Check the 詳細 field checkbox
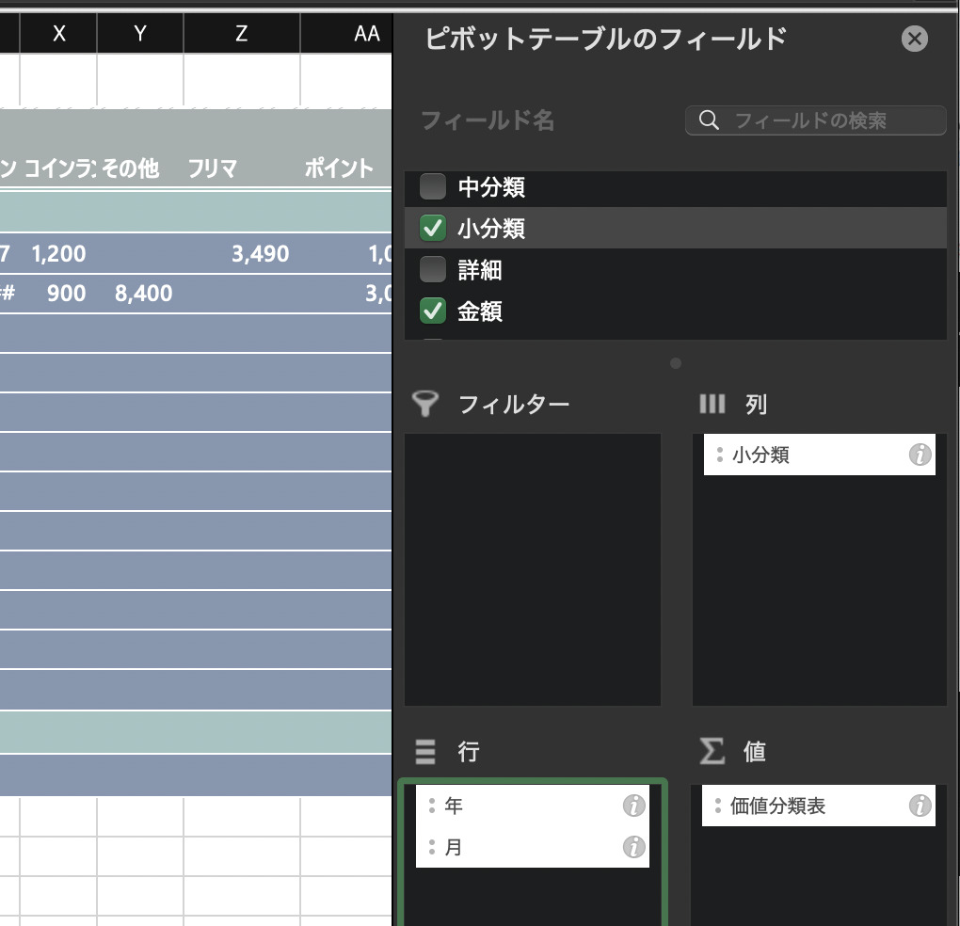The height and width of the screenshot is (926, 960). pyautogui.click(x=433, y=270)
